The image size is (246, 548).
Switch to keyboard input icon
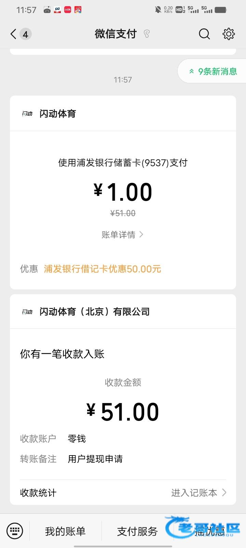tap(15, 531)
